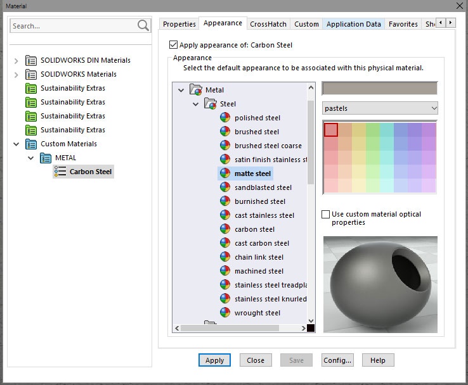
Task: Collapse the Steel appearance folder
Action: 196,104
